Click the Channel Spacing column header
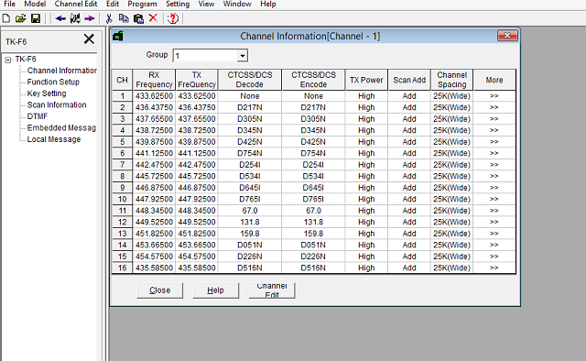Viewport: 586px width, 361px height. pyautogui.click(x=451, y=80)
